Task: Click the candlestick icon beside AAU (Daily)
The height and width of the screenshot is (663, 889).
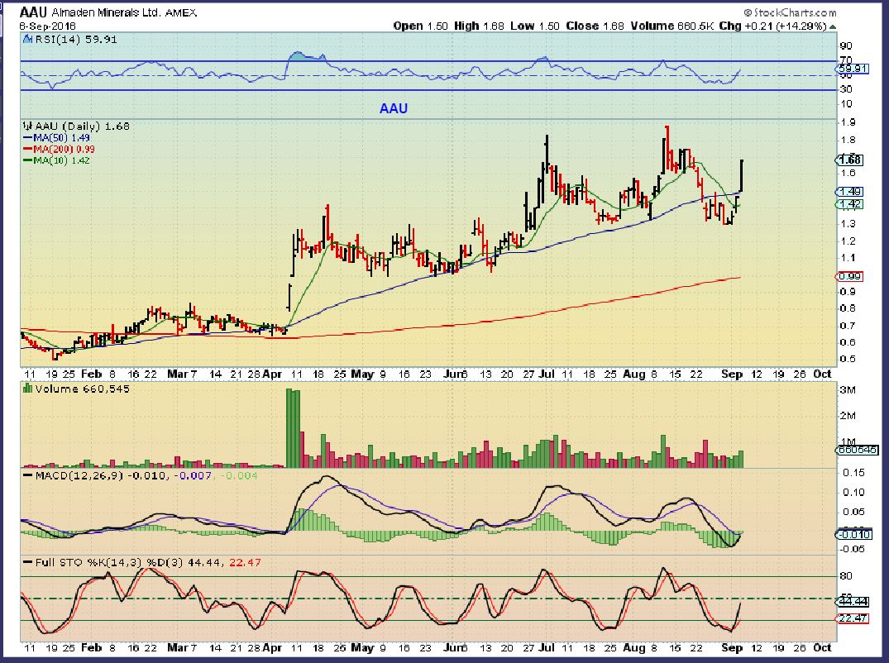Action: point(27,126)
